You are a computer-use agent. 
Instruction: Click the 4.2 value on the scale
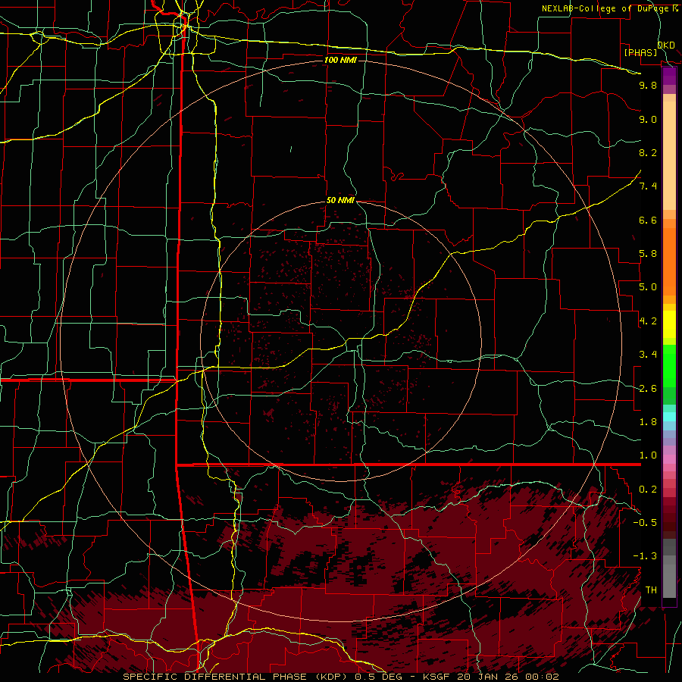648,321
